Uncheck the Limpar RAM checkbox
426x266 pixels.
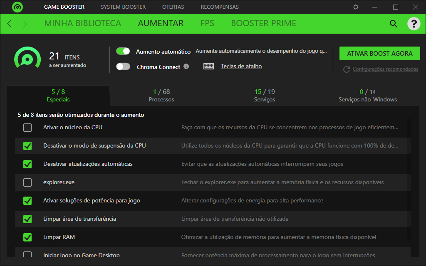click(27, 237)
